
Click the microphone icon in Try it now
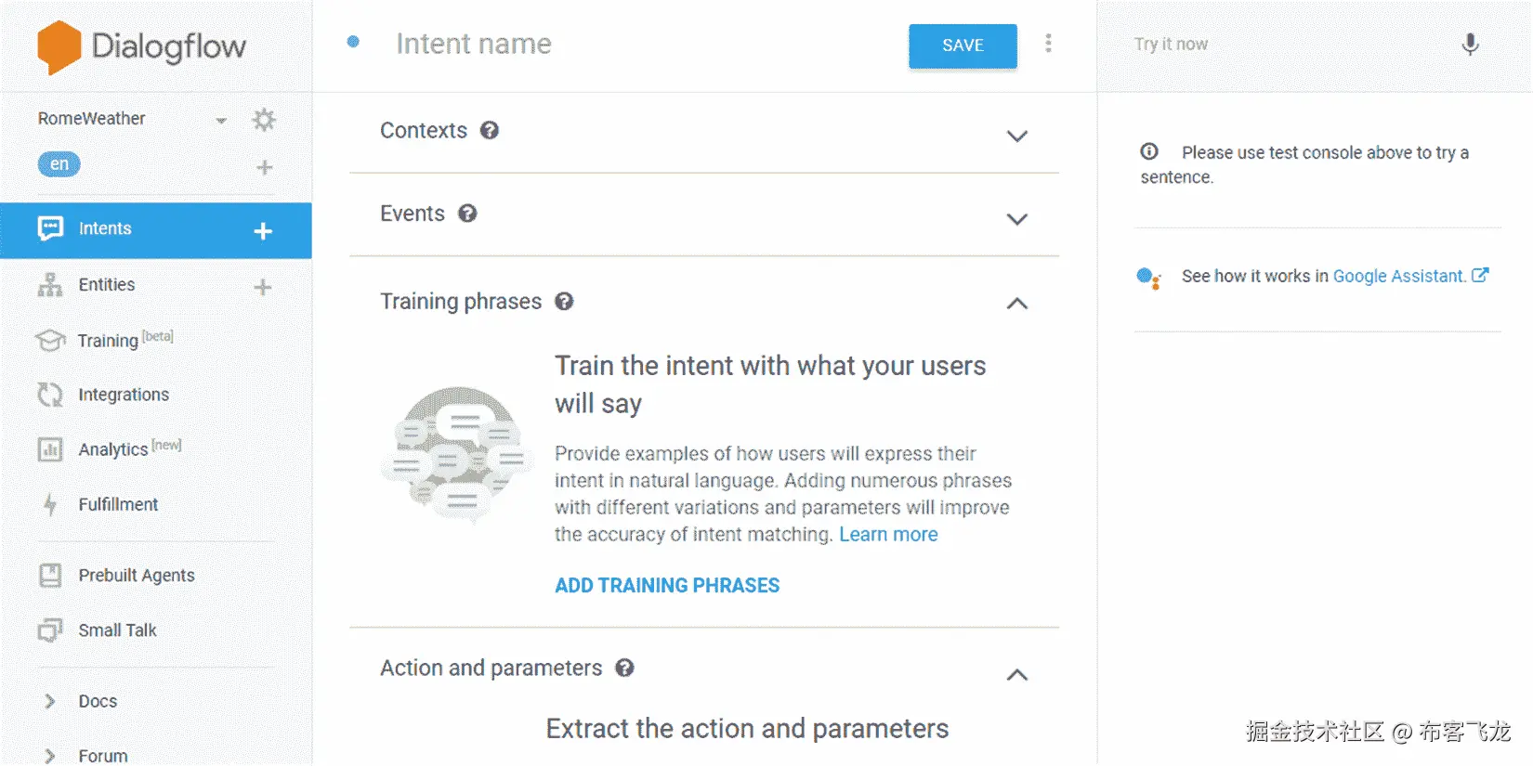[x=1470, y=45]
